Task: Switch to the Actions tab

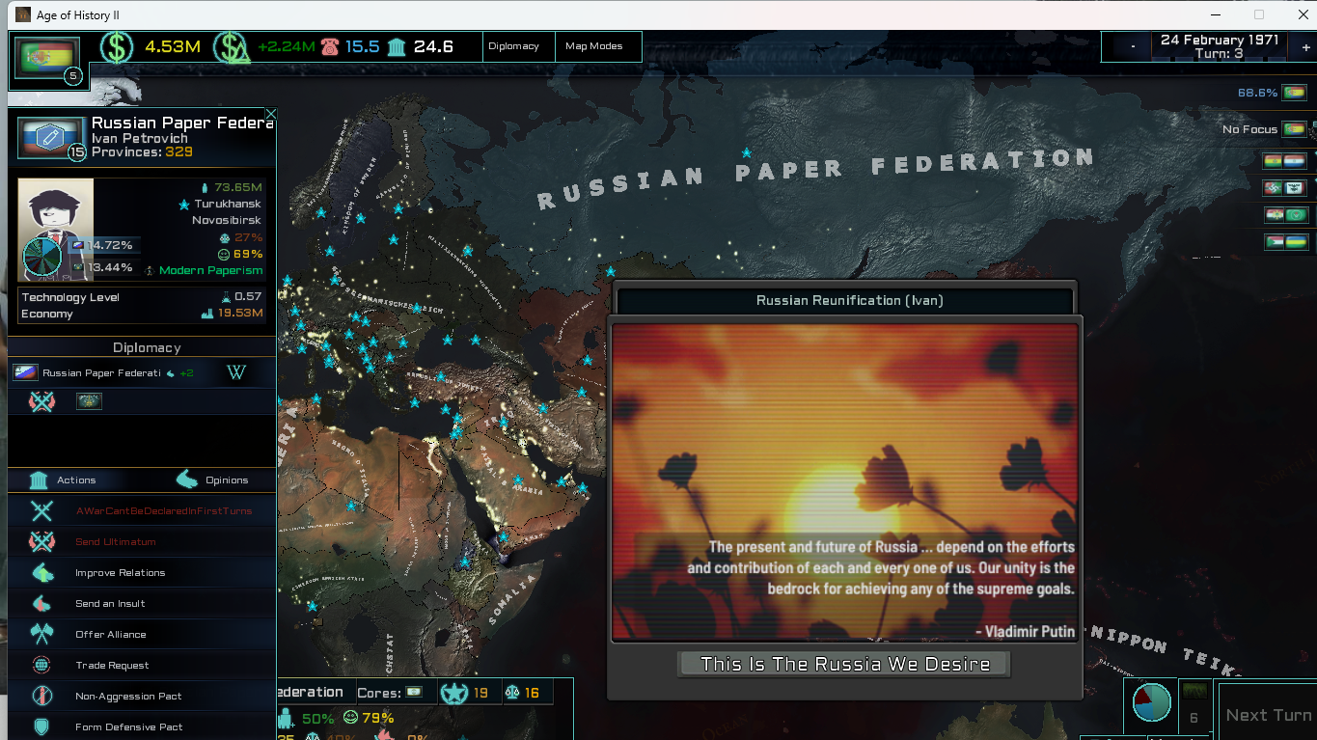Action: 63,480
